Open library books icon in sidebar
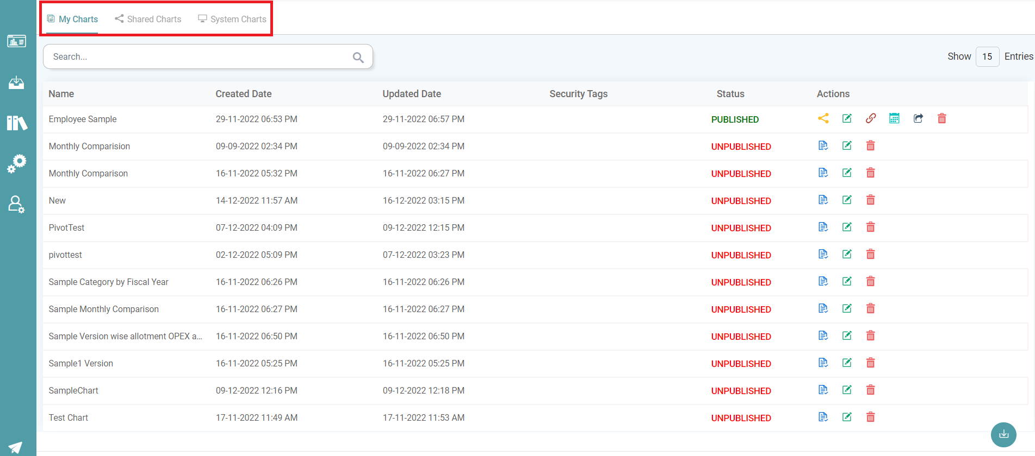 coord(16,123)
